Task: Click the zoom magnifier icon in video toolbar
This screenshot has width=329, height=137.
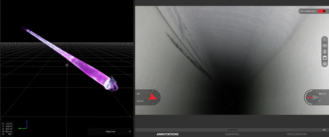Action: pyautogui.click(x=324, y=39)
